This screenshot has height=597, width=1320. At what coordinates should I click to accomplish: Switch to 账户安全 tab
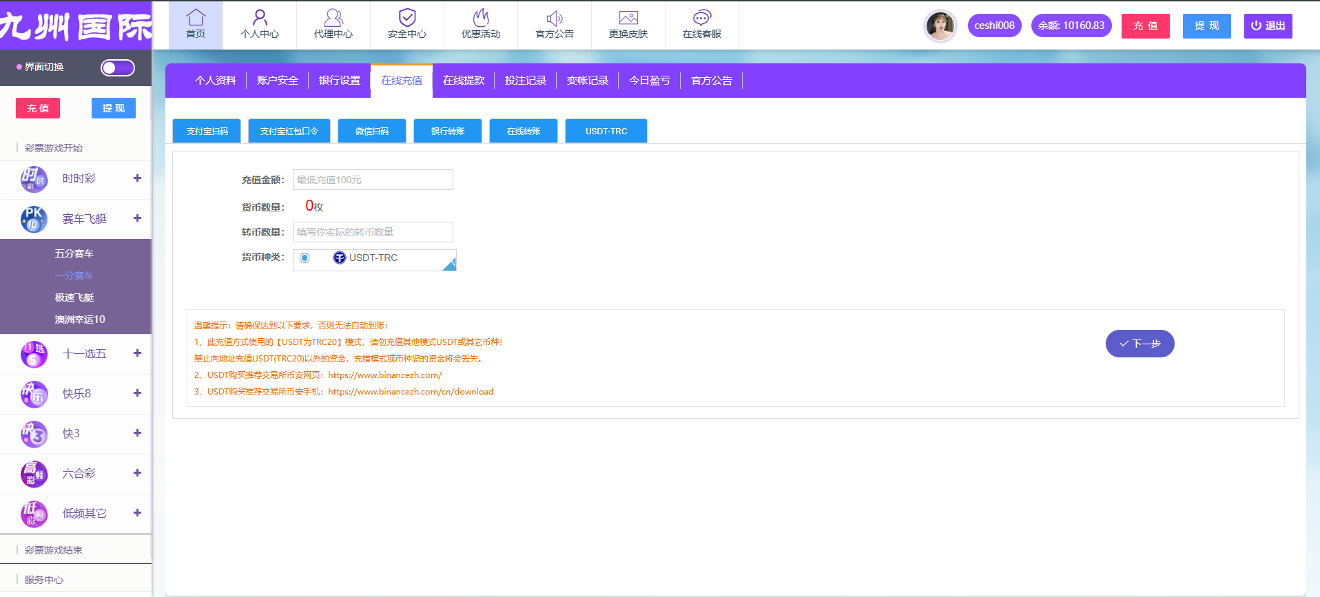278,81
